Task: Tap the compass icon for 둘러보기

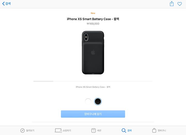Action: 22,131
